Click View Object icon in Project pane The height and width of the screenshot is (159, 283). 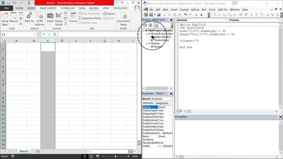point(150,26)
